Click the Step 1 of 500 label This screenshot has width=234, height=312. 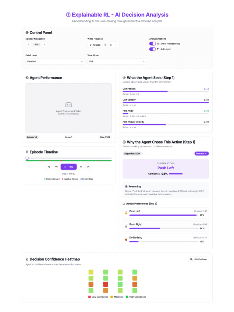point(69,174)
